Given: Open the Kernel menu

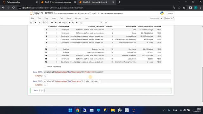Looking at the screenshot, I should pos(69,18).
